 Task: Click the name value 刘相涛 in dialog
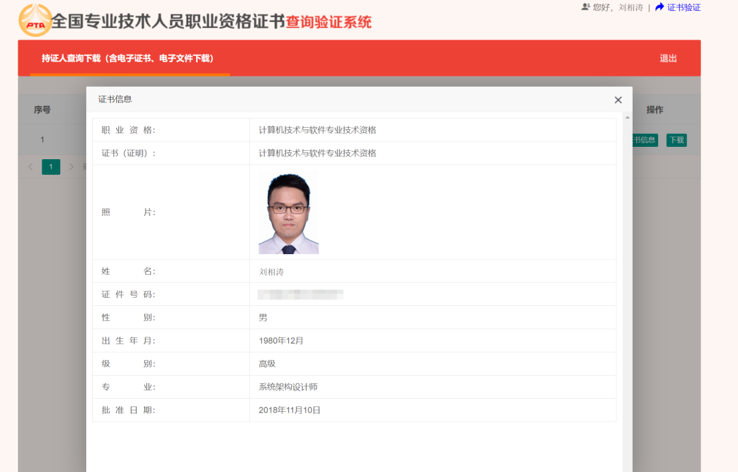271,272
